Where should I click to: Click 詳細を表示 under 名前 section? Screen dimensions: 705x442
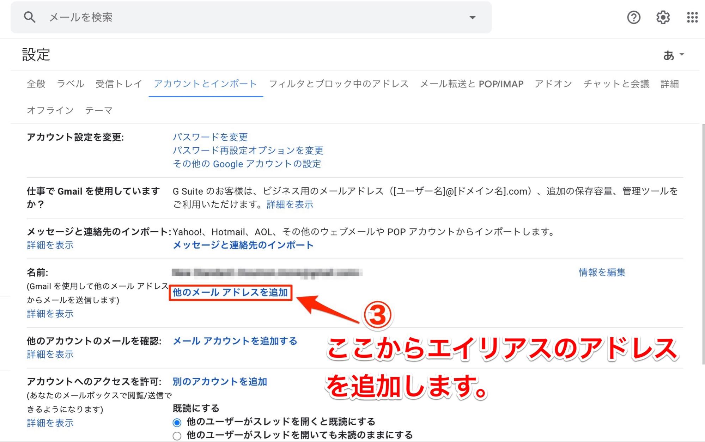[50, 314]
